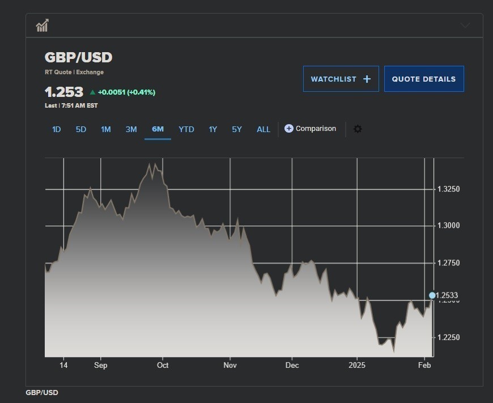Viewport: 493px width, 403px height.
Task: Collapse the widget using the top-right chevron
Action: [x=465, y=26]
